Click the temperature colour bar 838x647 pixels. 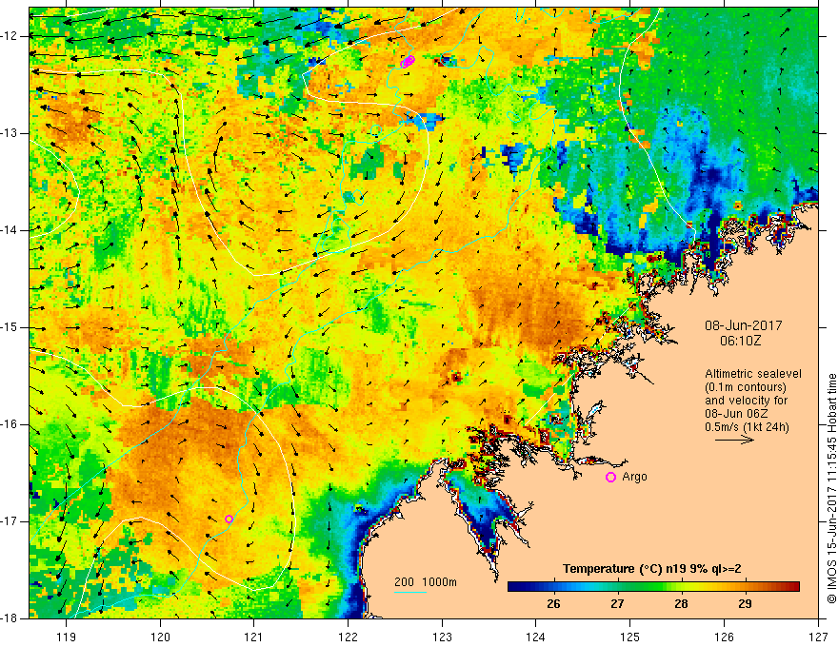pos(653,587)
